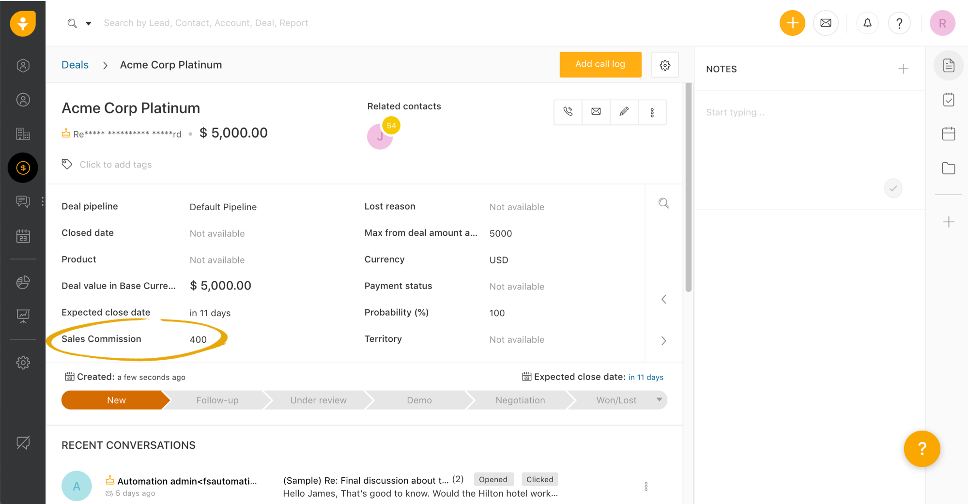968x504 pixels.
Task: Open the email envelope icon in top bar
Action: click(x=826, y=23)
